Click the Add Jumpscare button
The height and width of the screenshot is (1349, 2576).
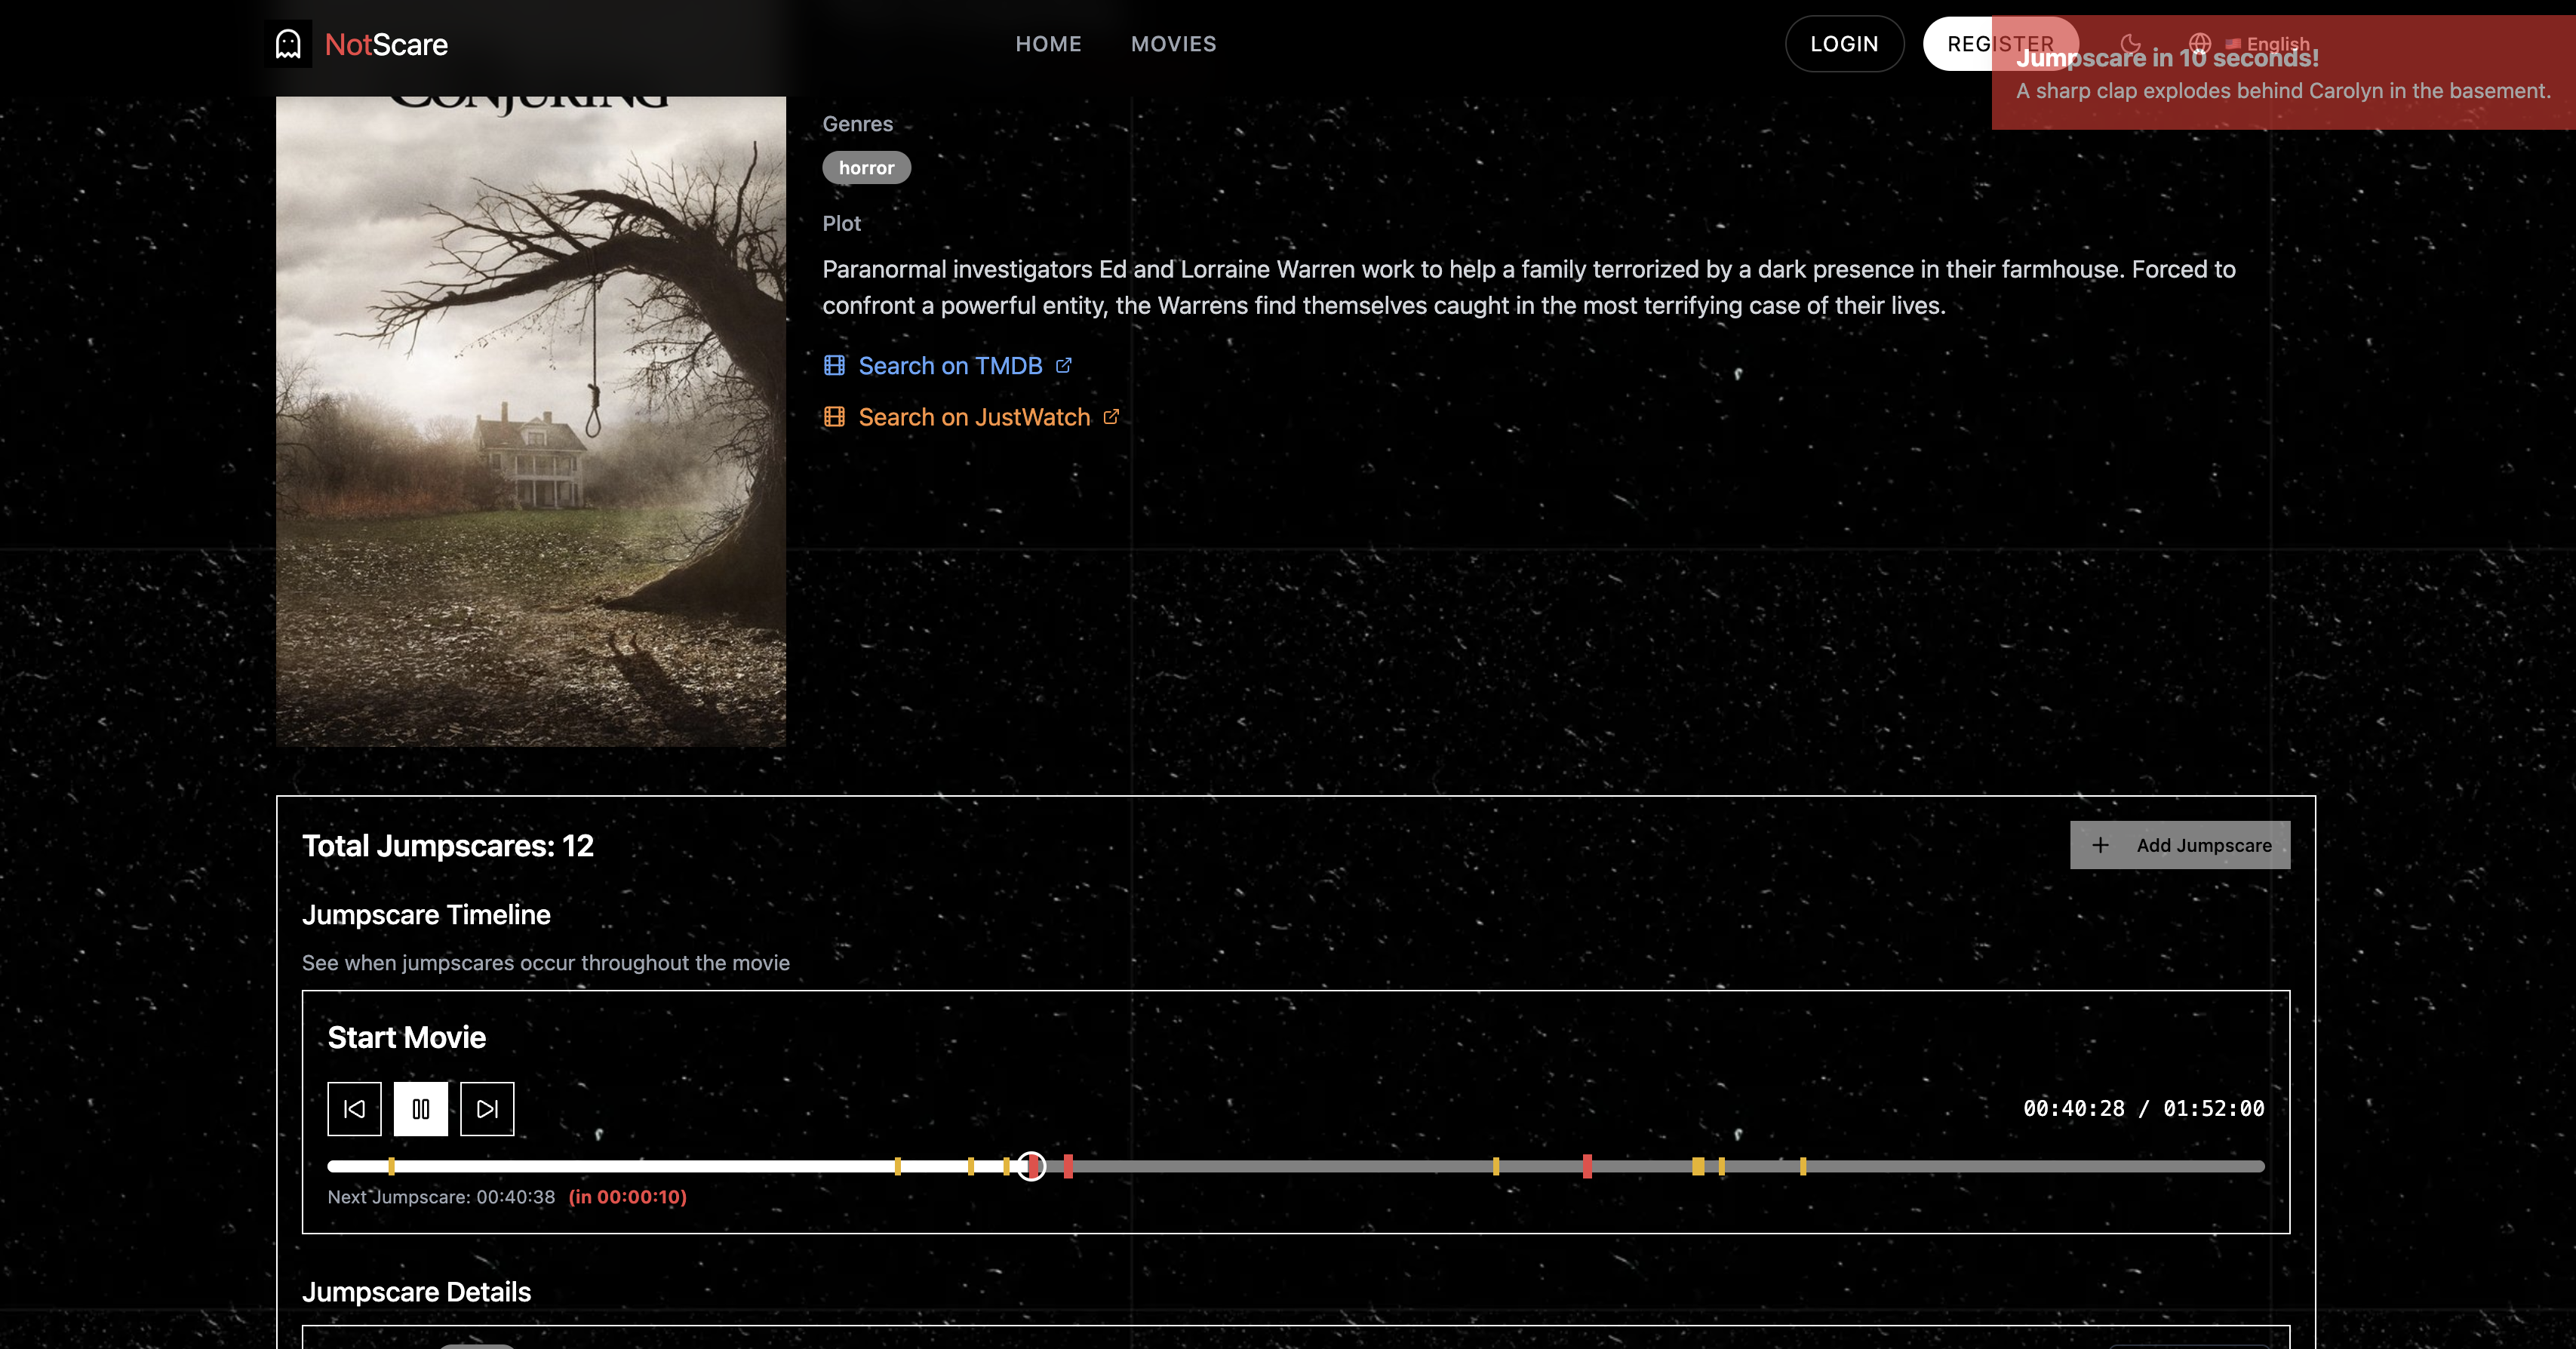coord(2179,845)
